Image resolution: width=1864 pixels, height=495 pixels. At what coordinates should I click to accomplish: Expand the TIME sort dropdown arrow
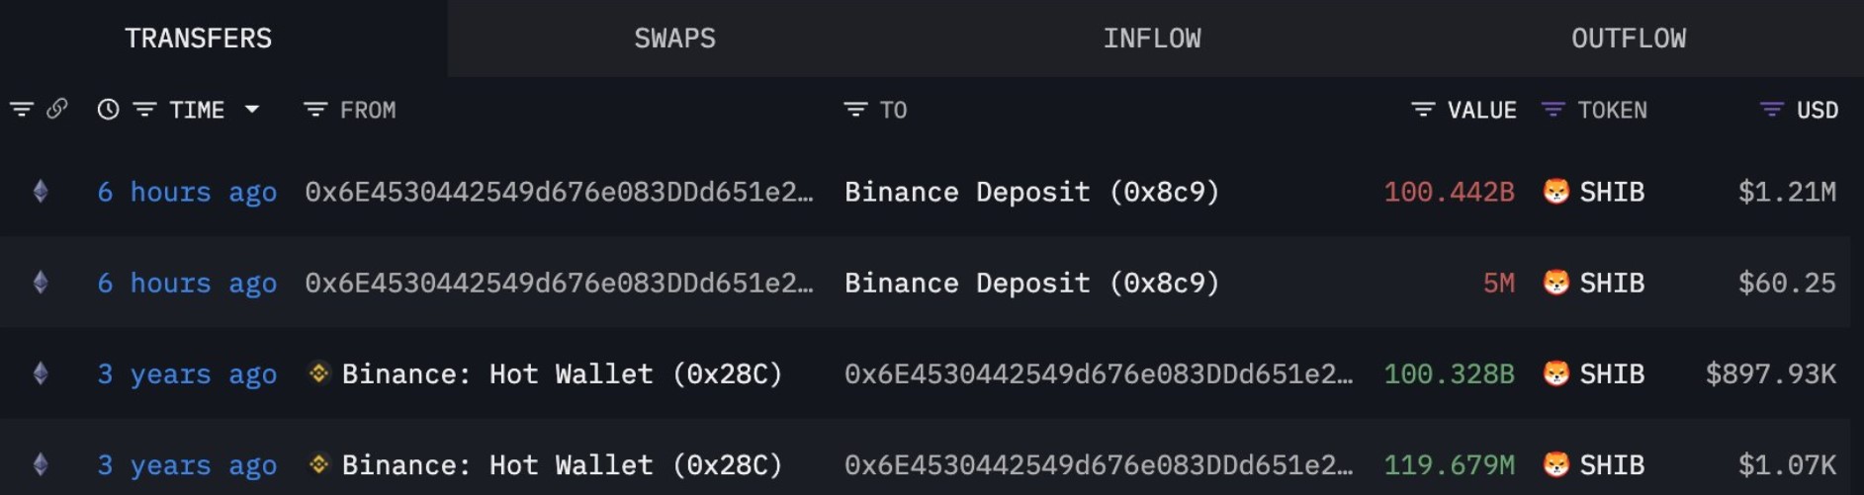pos(252,110)
